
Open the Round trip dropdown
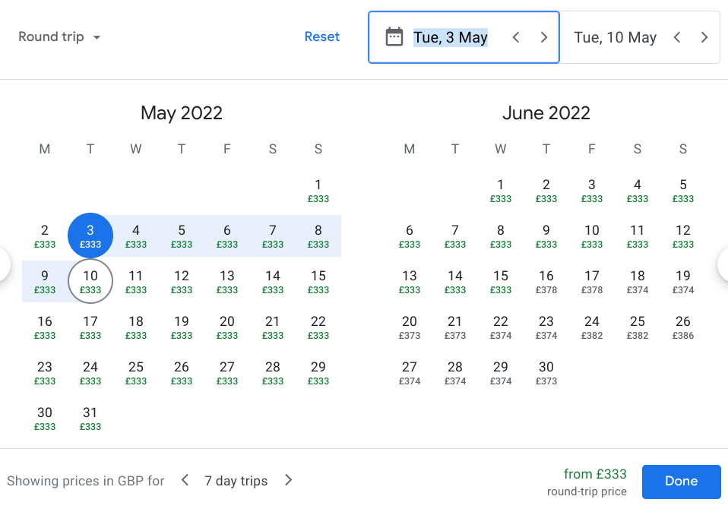(59, 37)
